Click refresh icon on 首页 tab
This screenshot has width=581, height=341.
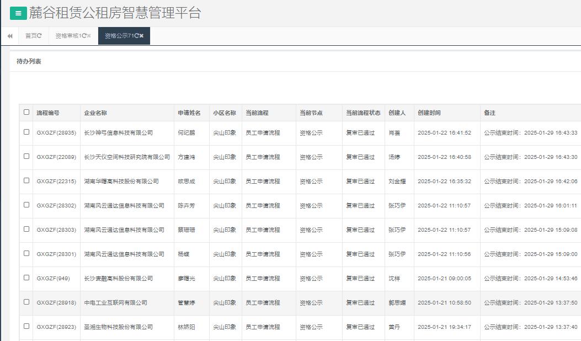pyautogui.click(x=40, y=36)
